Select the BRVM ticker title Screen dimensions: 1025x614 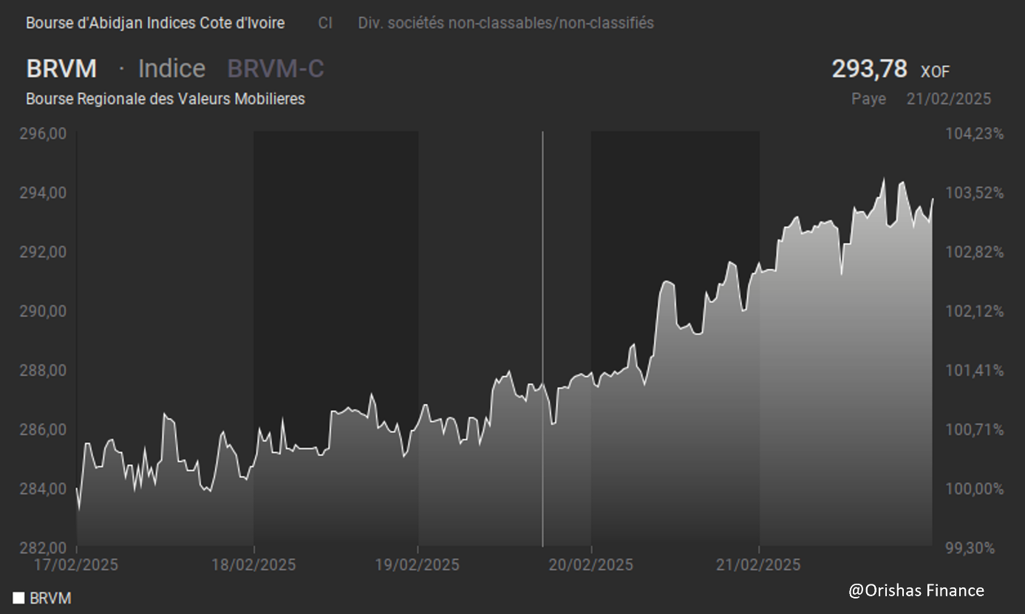[61, 68]
